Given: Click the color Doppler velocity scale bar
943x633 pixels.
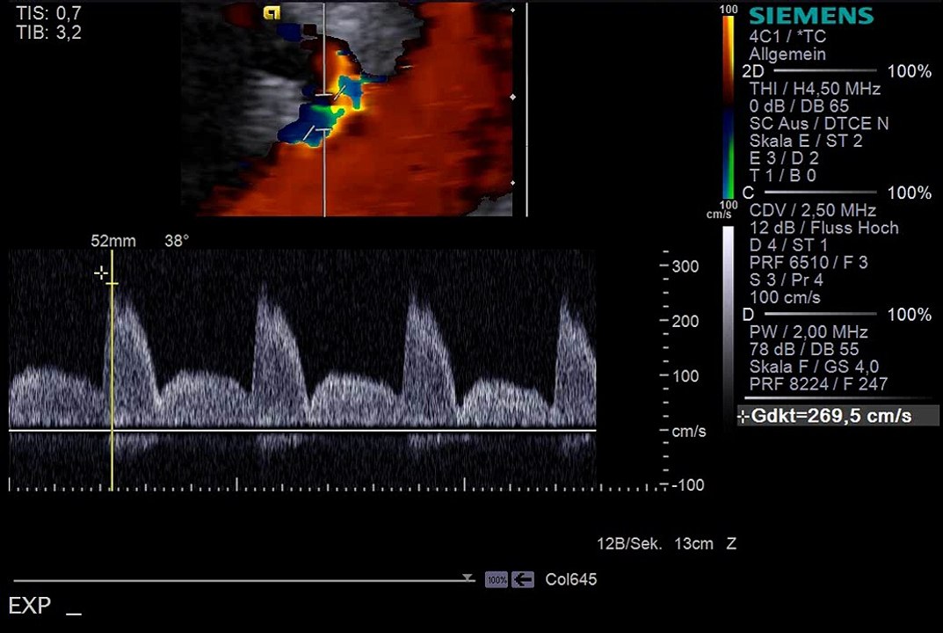Looking at the screenshot, I should click(728, 107).
